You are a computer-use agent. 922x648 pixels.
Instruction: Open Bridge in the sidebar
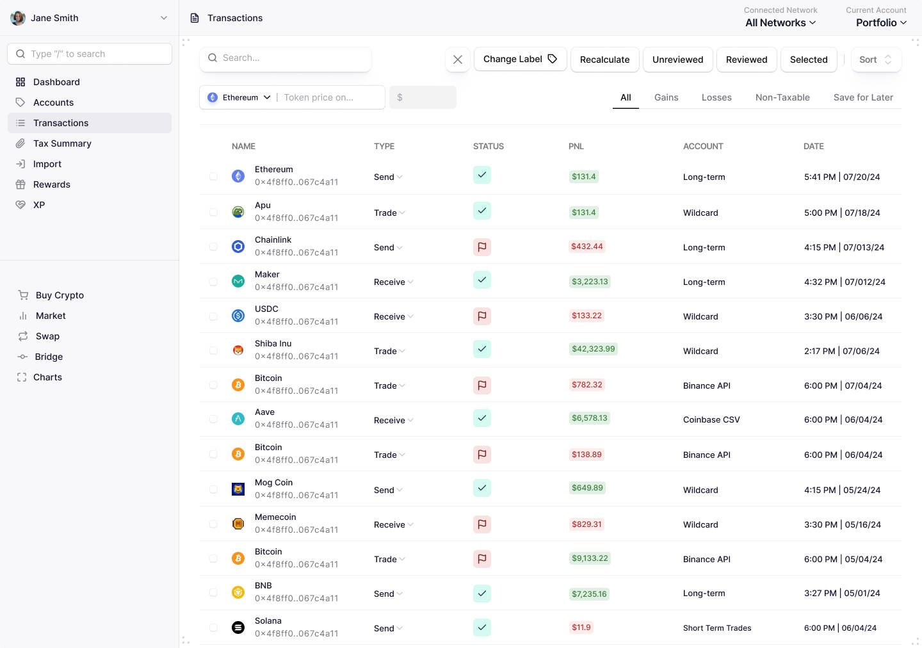[x=49, y=357]
